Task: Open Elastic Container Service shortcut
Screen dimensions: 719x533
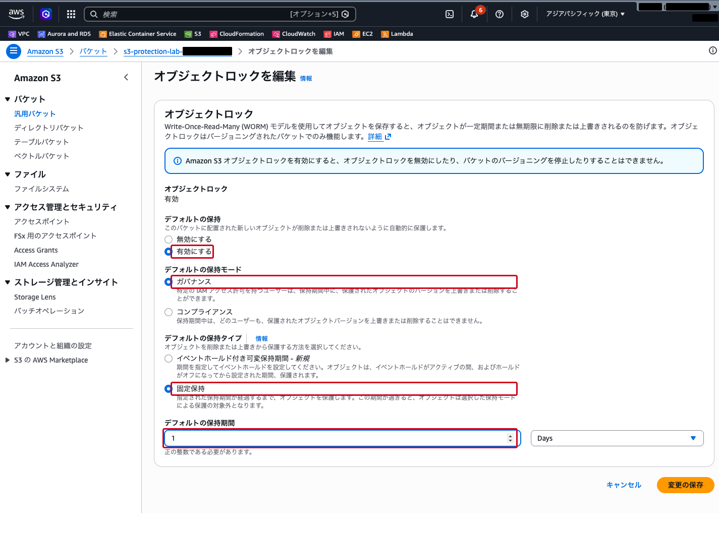Action: pyautogui.click(x=138, y=34)
